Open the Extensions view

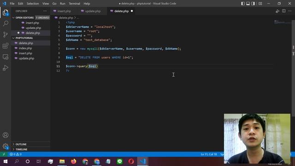coord(6,46)
